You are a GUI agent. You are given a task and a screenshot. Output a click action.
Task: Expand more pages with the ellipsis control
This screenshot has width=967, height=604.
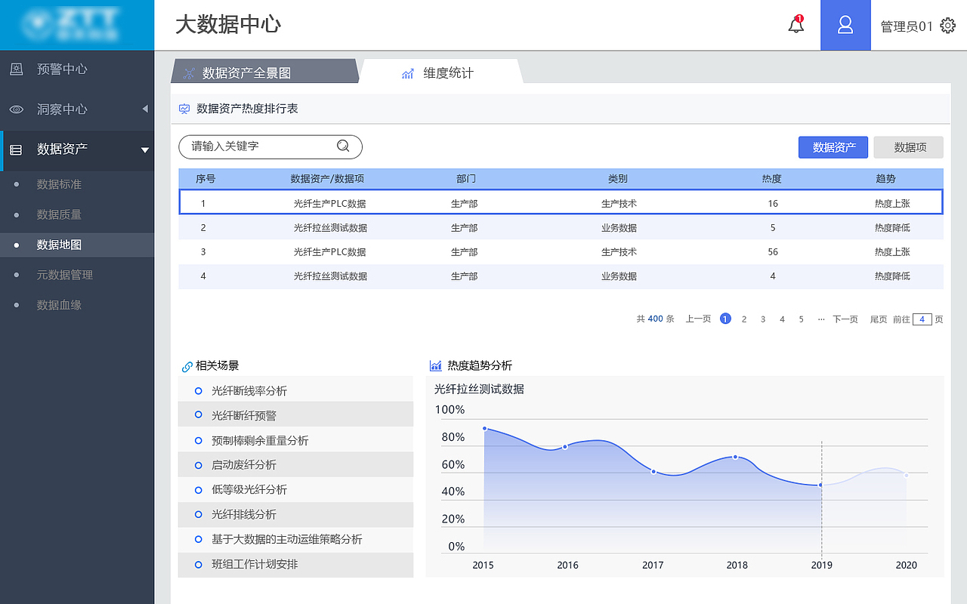[820, 319]
